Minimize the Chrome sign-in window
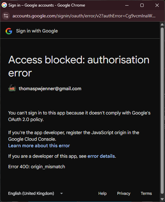165x202 pixels. point(127,5)
